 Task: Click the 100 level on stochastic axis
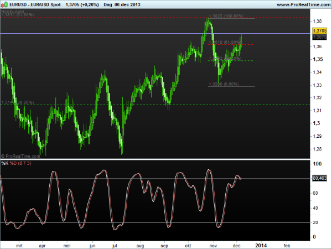pos(317,164)
